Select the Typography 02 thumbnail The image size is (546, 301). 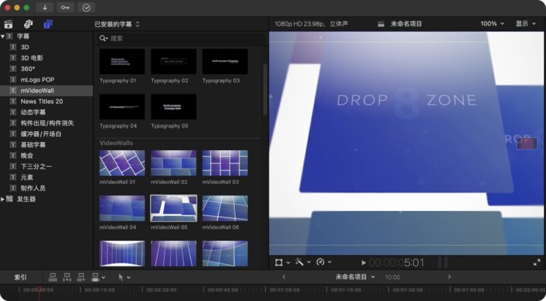[173, 61]
